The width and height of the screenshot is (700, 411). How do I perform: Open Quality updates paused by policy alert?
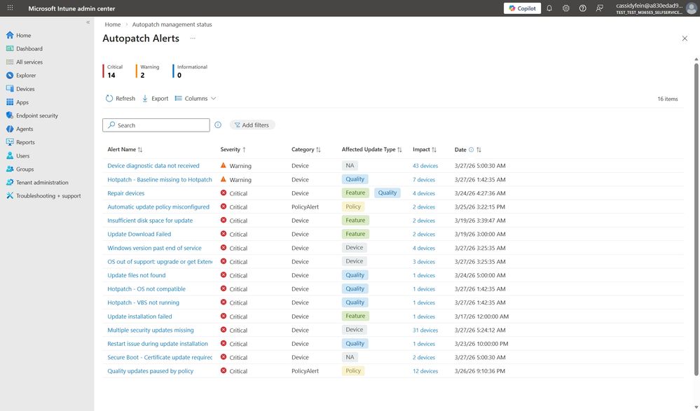coord(151,371)
